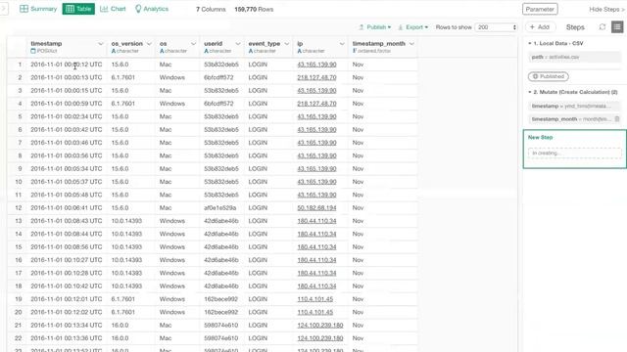
Task: Select row number 10
Action: pos(19,182)
